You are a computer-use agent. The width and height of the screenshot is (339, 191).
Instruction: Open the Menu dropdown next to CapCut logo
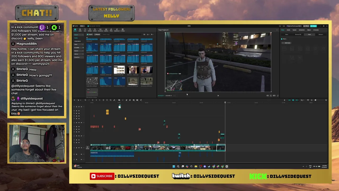[82, 26]
